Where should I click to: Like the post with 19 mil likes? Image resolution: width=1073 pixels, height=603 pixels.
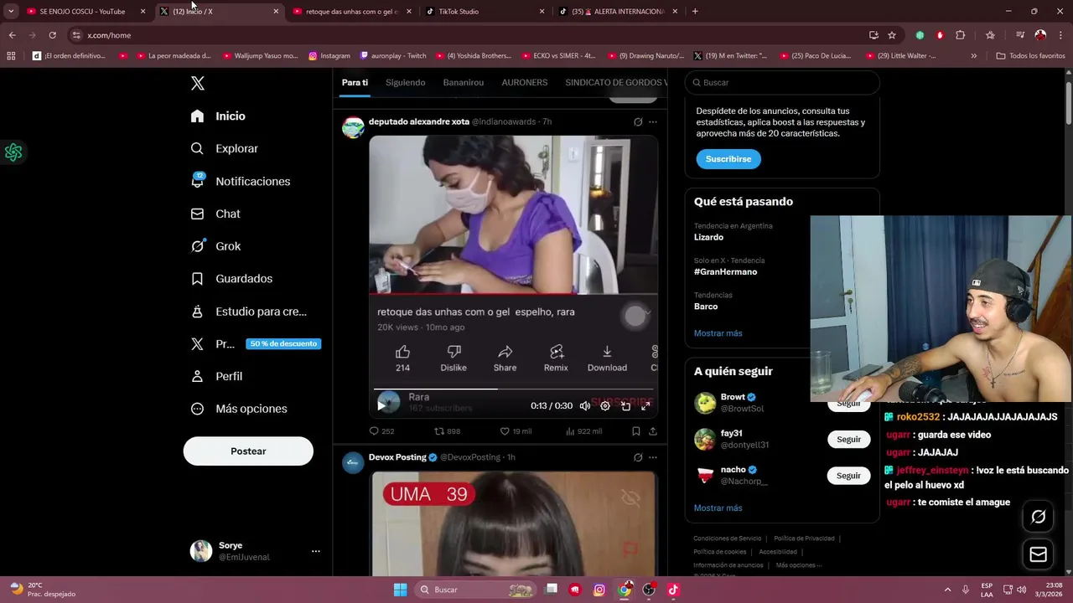click(x=516, y=431)
